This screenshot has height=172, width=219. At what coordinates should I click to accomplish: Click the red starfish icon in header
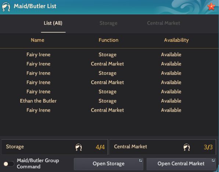point(211,7)
